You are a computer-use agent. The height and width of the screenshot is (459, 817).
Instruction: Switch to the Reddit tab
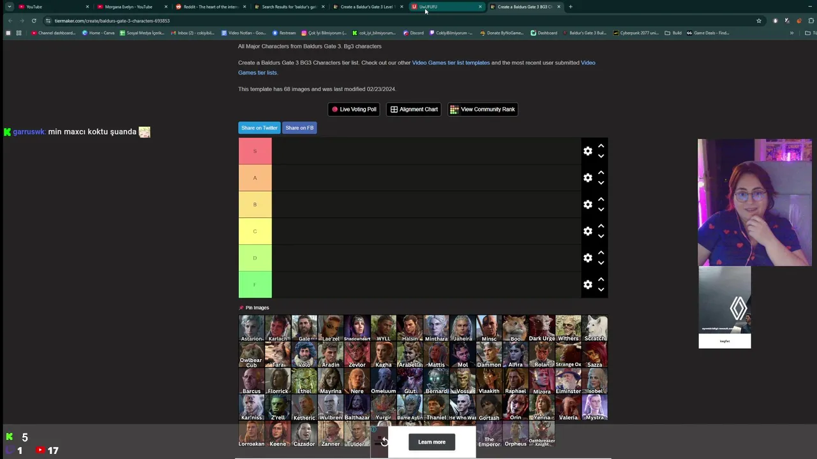tap(211, 6)
